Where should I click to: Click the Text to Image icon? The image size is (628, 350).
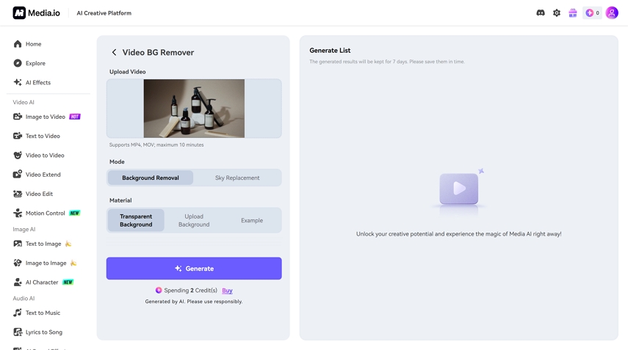pos(18,244)
